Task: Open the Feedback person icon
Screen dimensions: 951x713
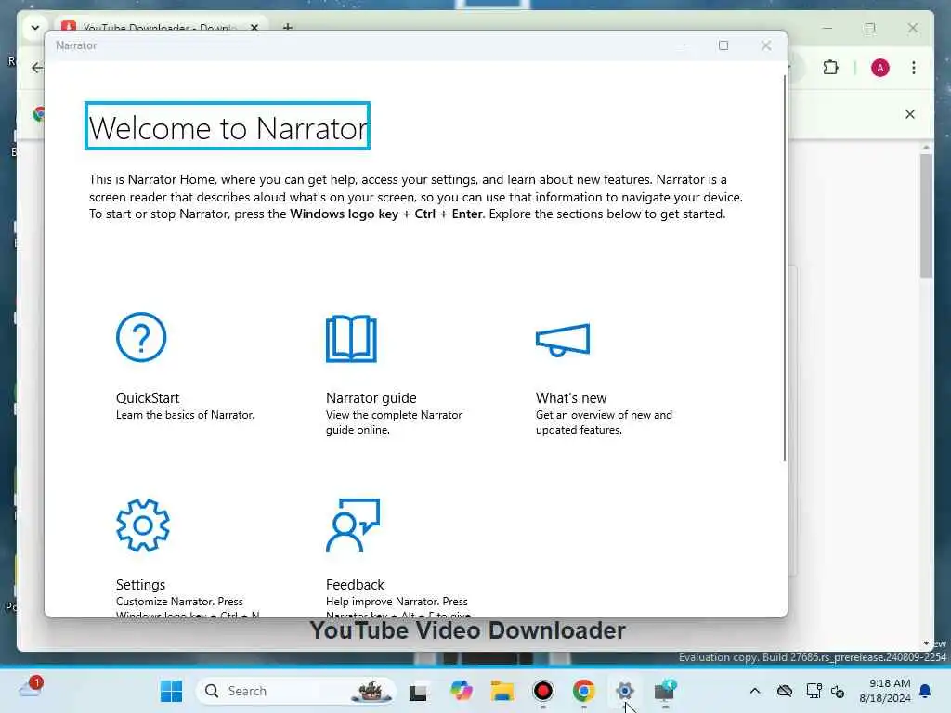Action: tap(353, 525)
